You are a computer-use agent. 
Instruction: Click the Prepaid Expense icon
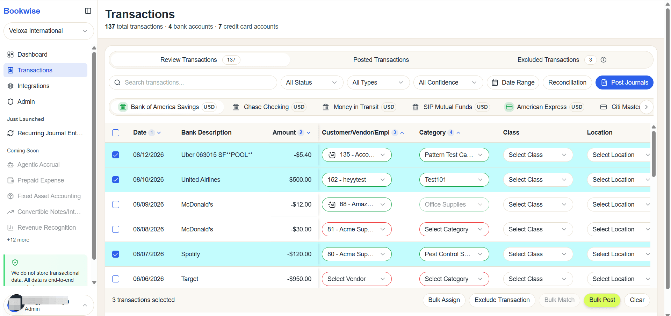(10, 180)
